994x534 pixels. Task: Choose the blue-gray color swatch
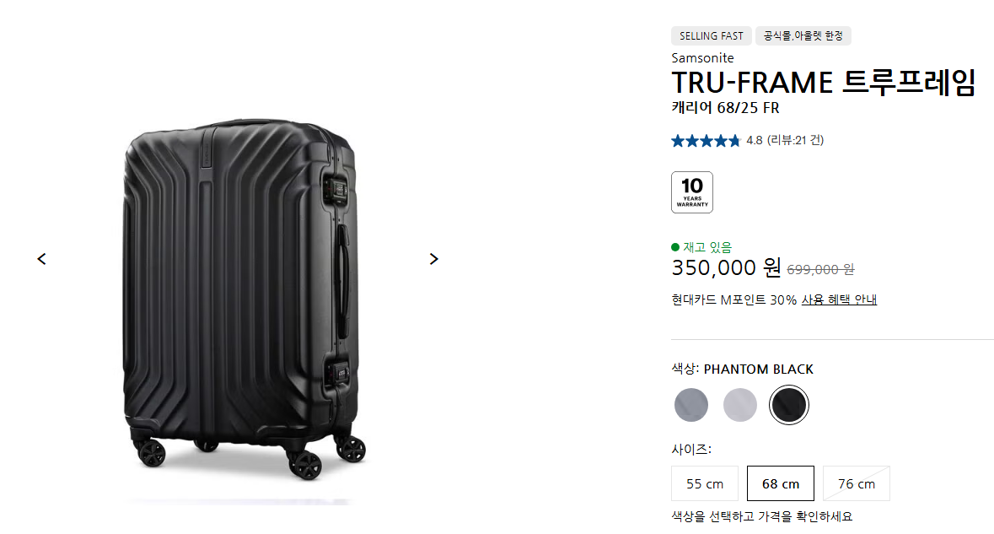pos(691,405)
